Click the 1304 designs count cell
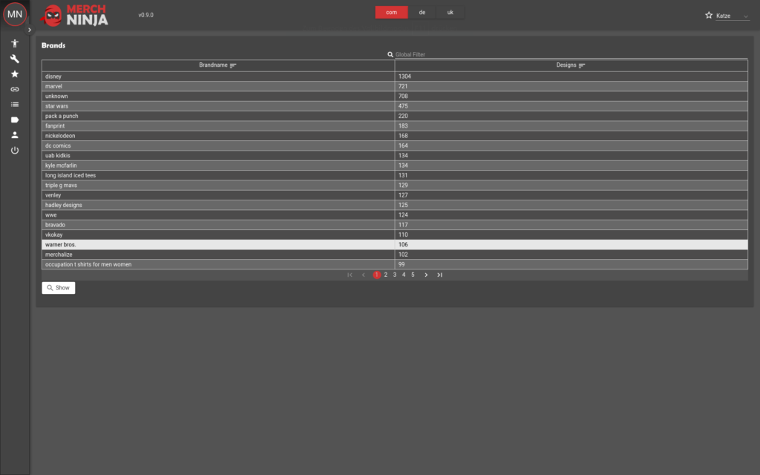Screen dimensions: 760x475 (571, 76)
